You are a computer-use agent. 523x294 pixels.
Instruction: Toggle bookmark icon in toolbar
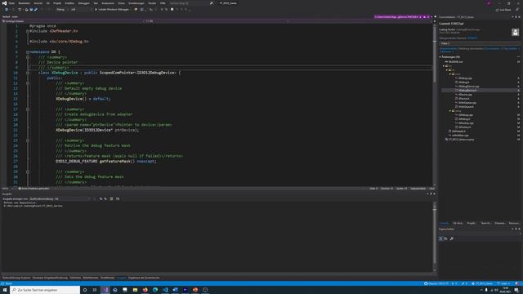point(172,9)
